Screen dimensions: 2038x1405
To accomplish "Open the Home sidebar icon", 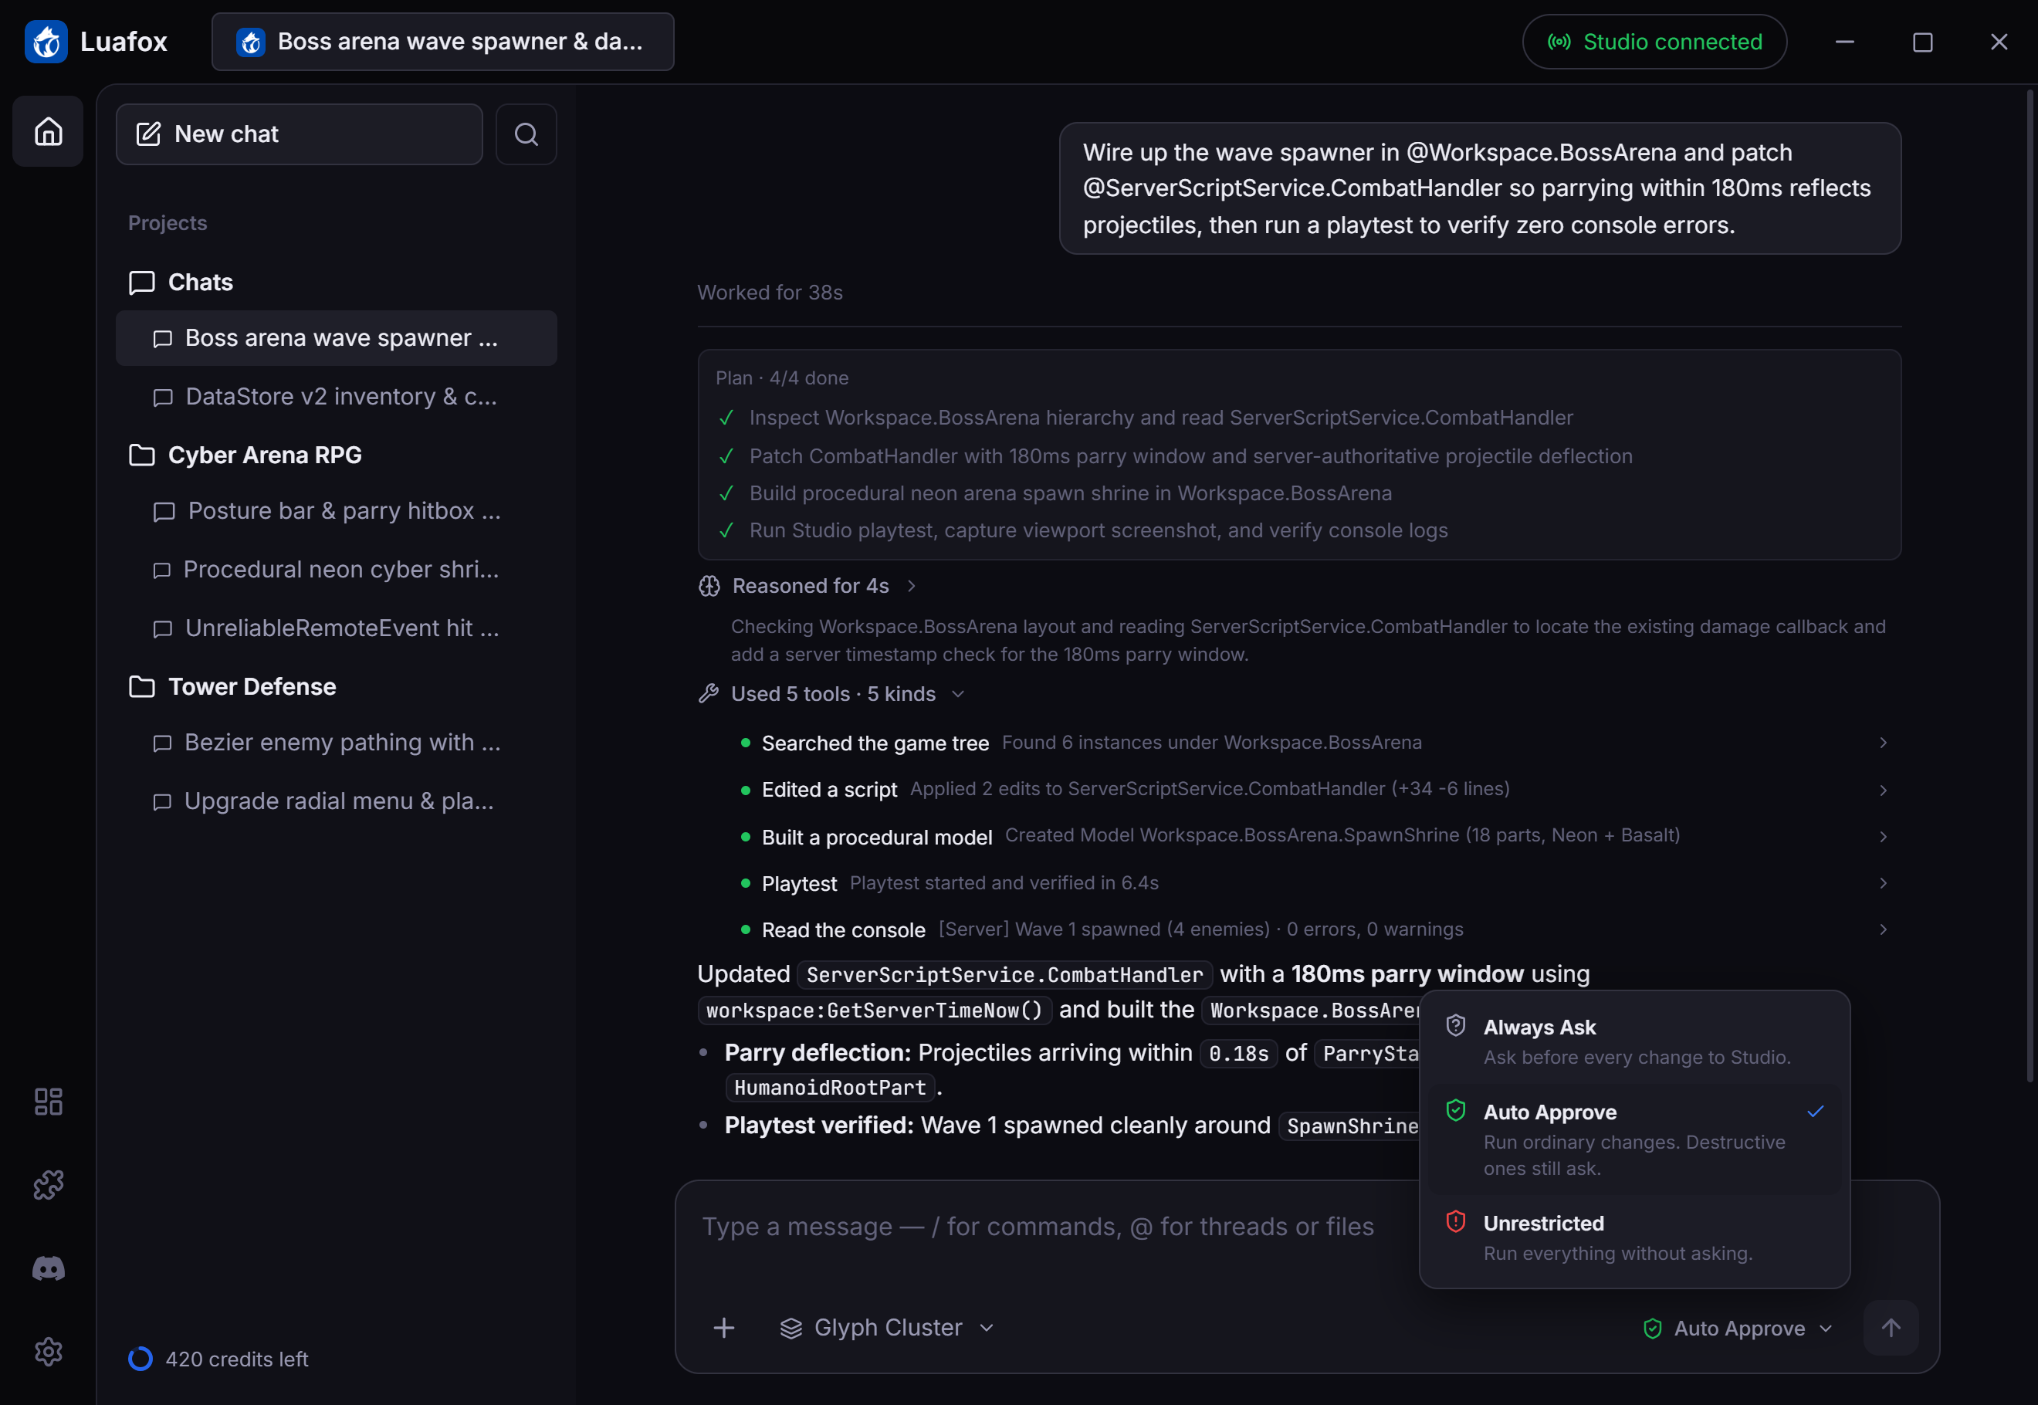I will pos(49,132).
